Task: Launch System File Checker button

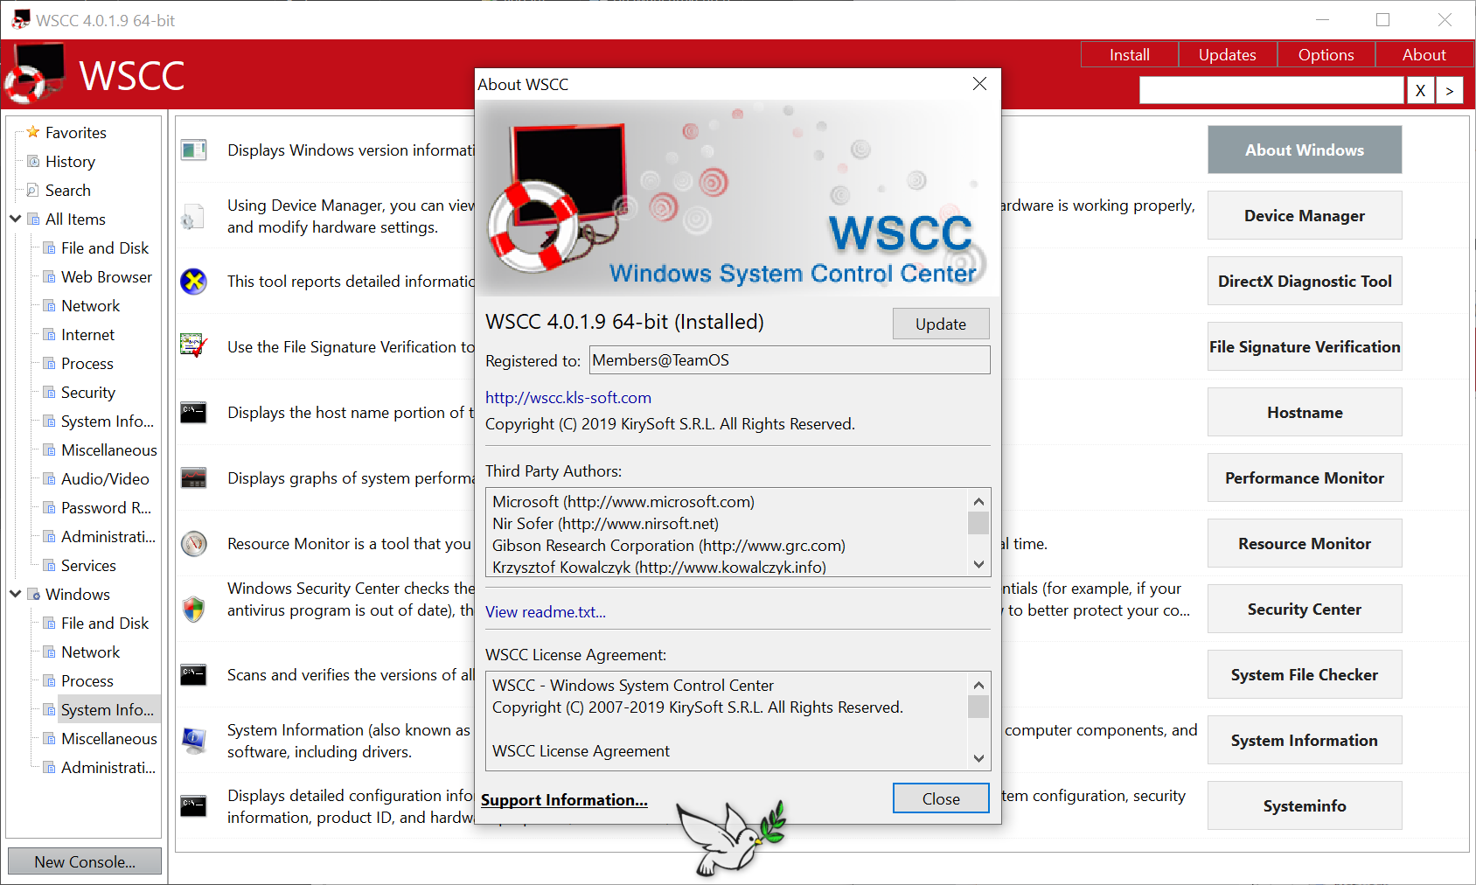Action: coord(1305,674)
